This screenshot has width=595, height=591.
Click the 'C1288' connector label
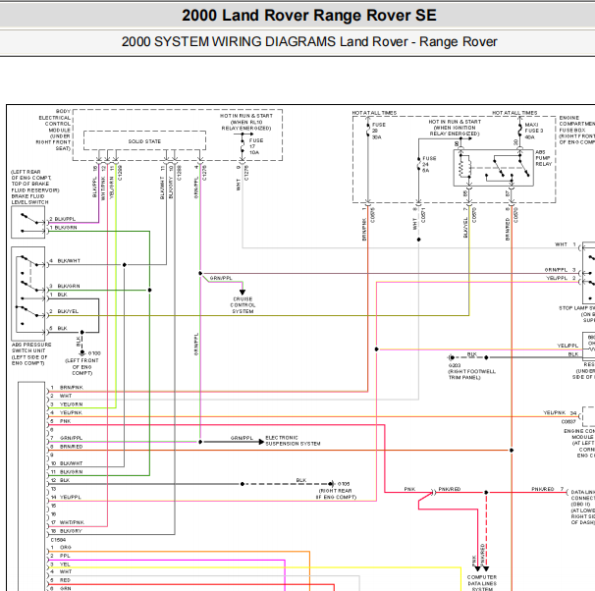click(179, 173)
